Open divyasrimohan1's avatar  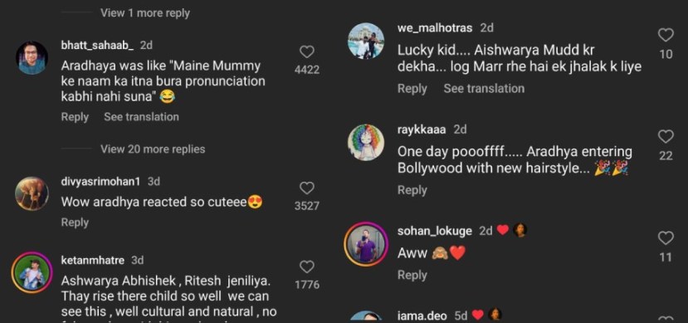(32, 193)
